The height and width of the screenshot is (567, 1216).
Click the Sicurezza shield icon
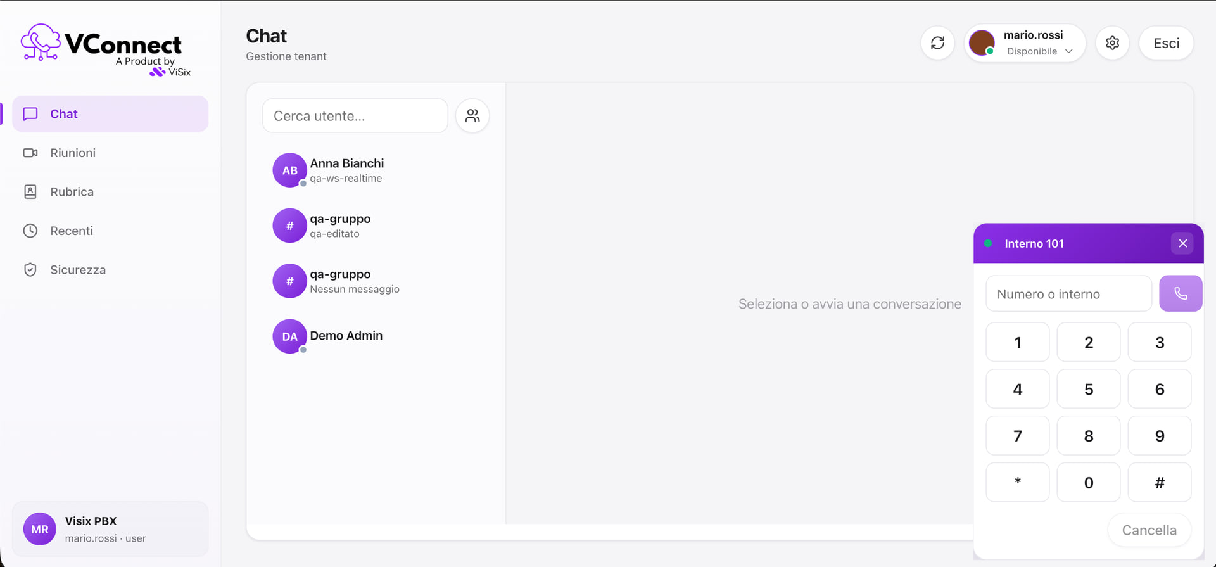pos(30,270)
